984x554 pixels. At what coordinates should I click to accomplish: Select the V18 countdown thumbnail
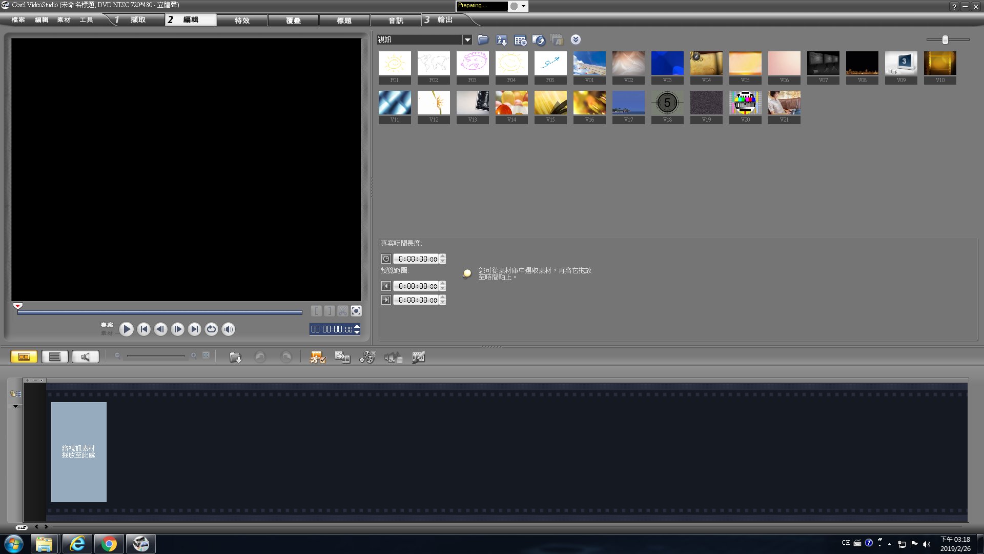(x=667, y=103)
